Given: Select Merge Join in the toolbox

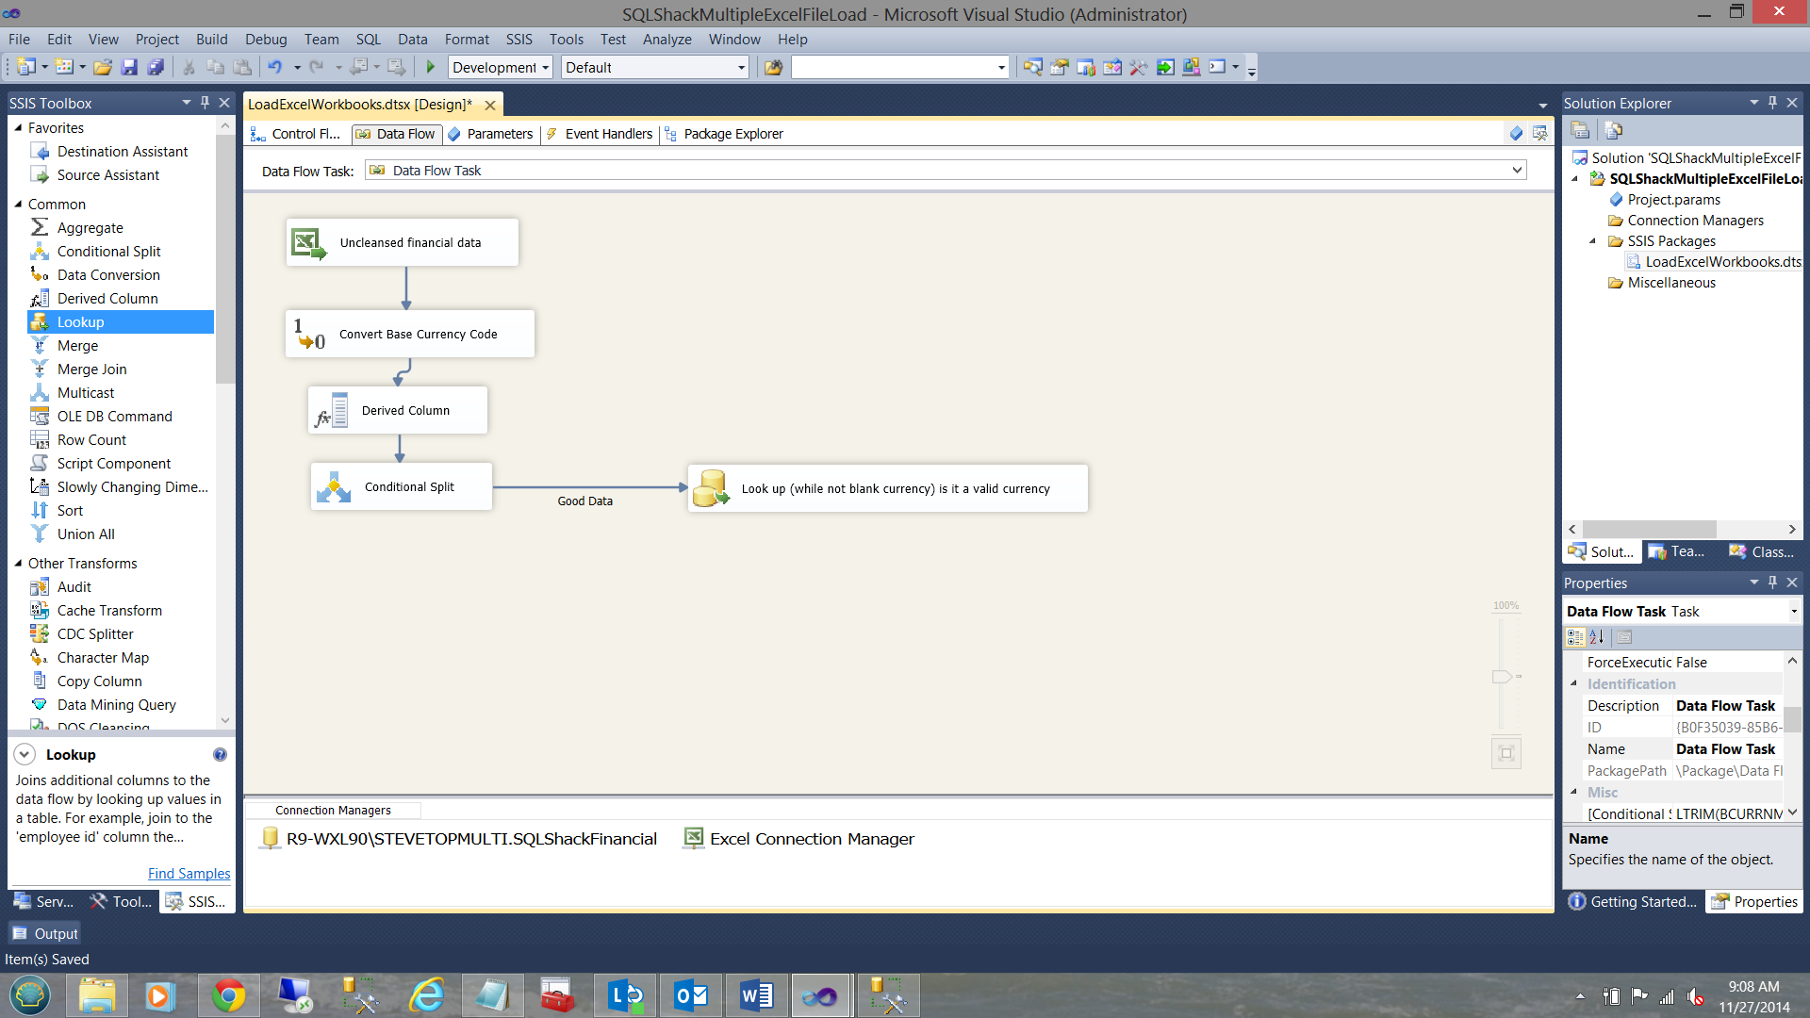Looking at the screenshot, I should 91,369.
